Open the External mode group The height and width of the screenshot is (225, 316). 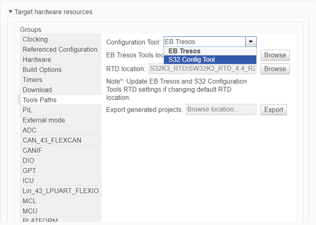click(x=44, y=120)
